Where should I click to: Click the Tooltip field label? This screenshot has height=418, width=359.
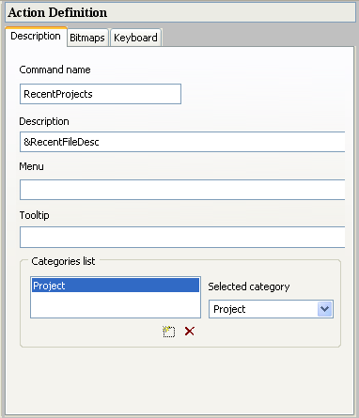click(x=35, y=215)
